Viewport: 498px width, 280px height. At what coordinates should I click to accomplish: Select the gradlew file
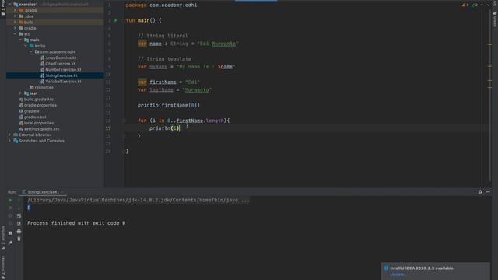[x=31, y=111]
